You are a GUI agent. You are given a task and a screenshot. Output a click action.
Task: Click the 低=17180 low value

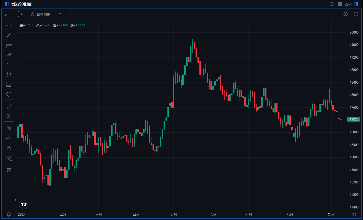click(x=60, y=25)
